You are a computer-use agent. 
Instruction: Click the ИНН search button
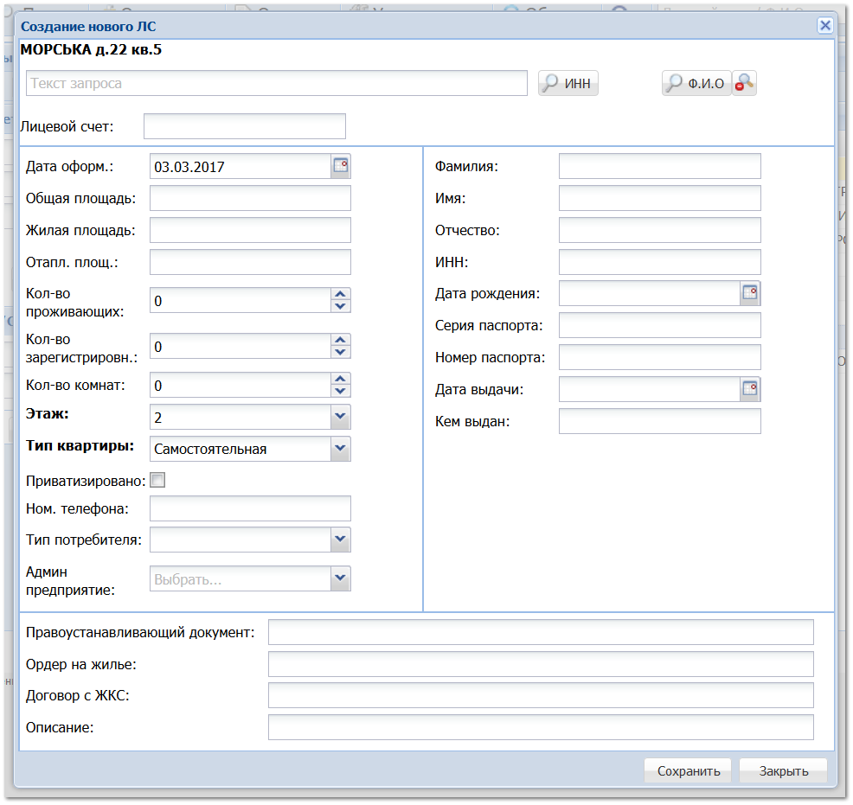pyautogui.click(x=568, y=83)
